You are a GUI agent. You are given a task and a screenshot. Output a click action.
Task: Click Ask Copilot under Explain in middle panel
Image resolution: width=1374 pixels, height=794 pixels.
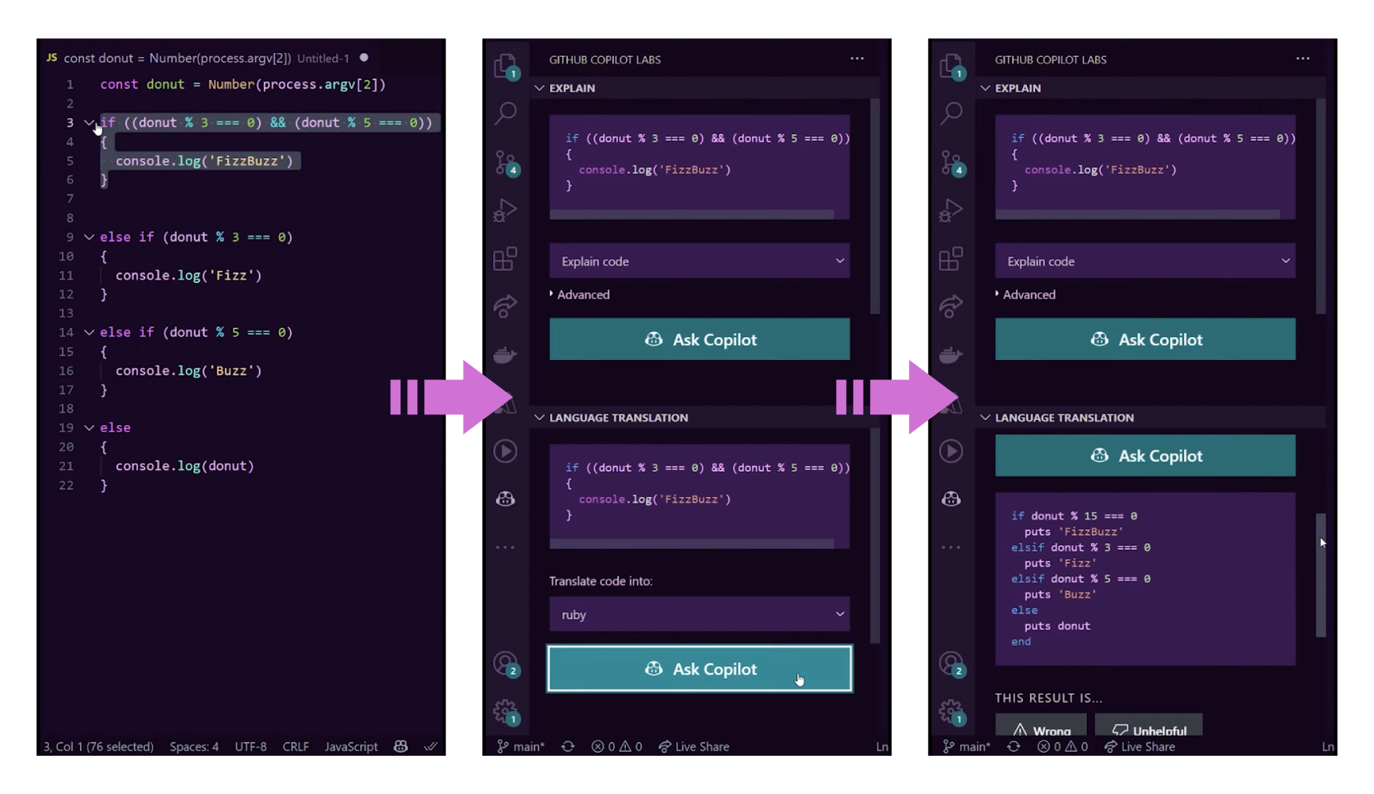699,339
